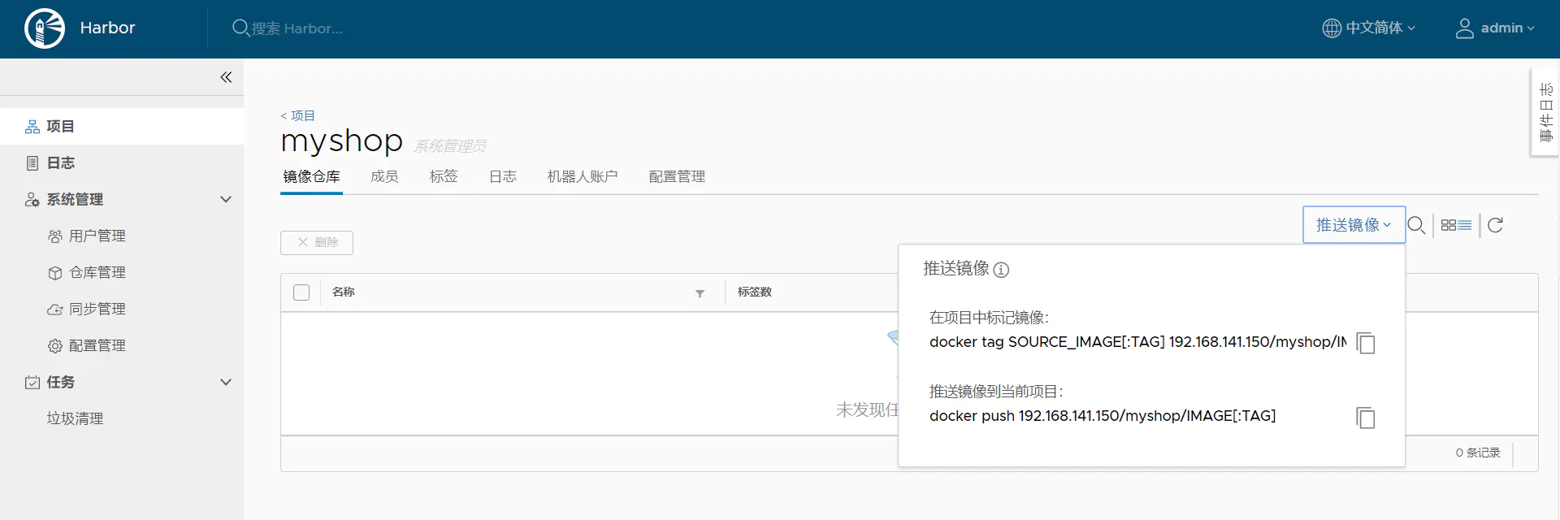Image resolution: width=1560 pixels, height=520 pixels.
Task: Switch to the 机器人账户 tab
Action: [583, 176]
